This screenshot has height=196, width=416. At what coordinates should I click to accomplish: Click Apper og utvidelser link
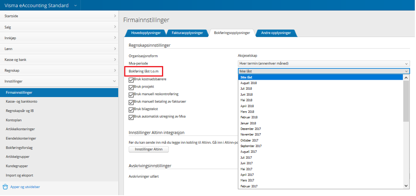click(x=25, y=187)
